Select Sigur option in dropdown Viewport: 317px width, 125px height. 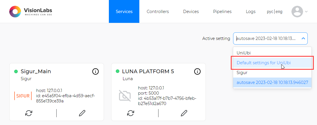272,73
